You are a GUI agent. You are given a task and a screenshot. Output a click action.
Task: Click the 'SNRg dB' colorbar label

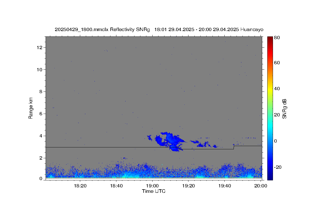pos(284,109)
